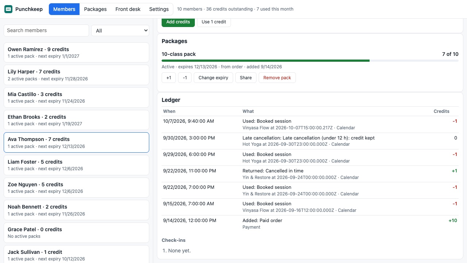Click the 9/15/2026, 7:00:00 AM ledger timestamp
The width and height of the screenshot is (467, 263).
189,203
